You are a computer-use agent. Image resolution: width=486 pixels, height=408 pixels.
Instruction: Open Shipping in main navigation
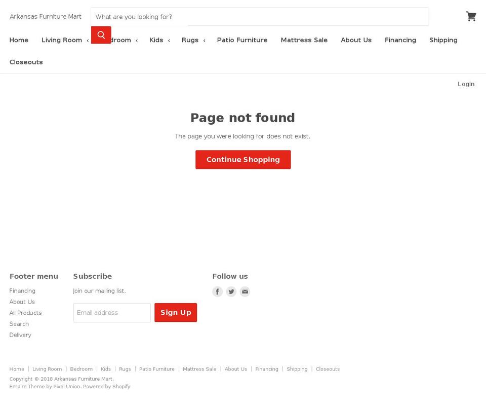(443, 40)
